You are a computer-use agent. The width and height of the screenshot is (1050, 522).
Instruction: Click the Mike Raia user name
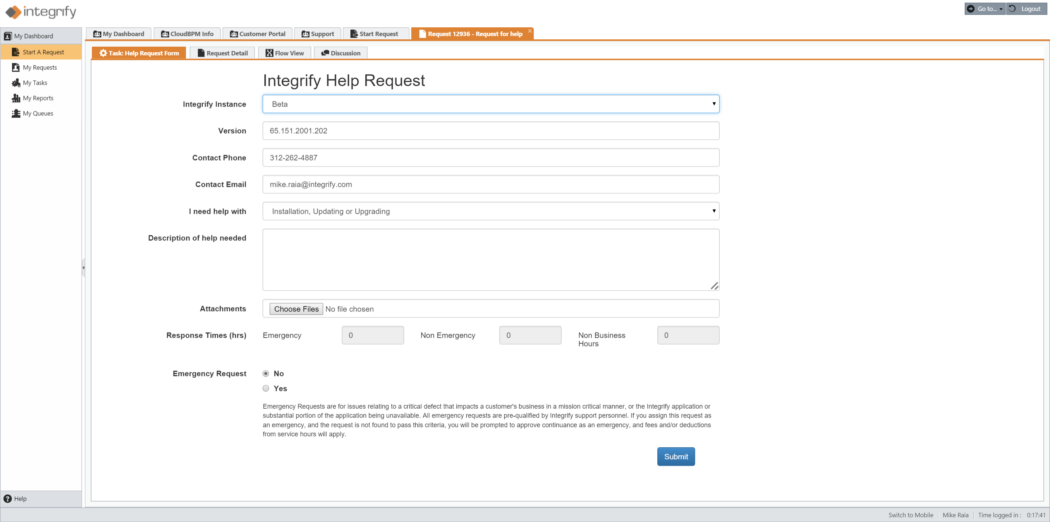click(x=956, y=515)
